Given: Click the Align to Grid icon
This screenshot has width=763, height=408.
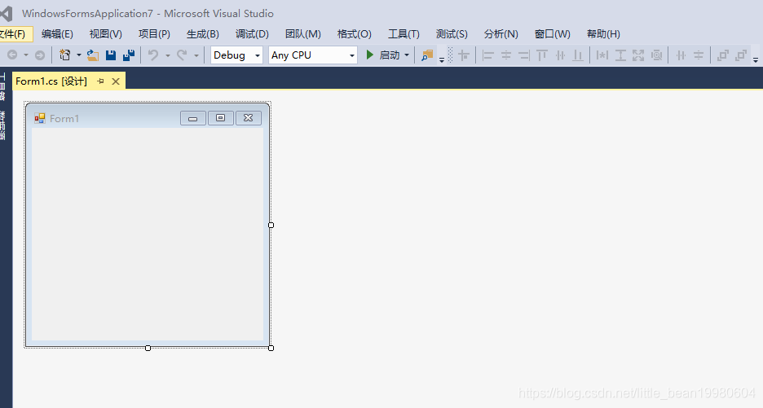Looking at the screenshot, I should coord(464,55).
